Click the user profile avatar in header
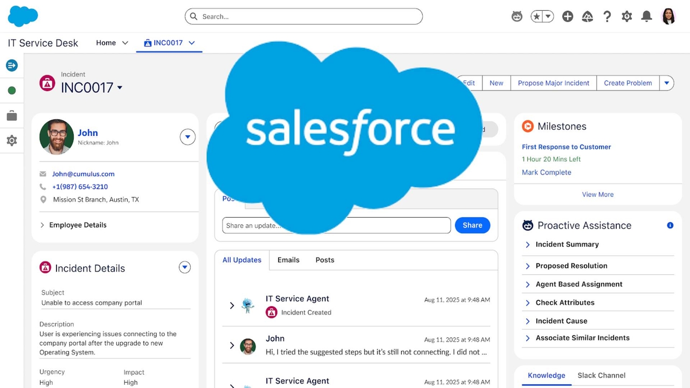Image resolution: width=690 pixels, height=388 pixels. 668,17
